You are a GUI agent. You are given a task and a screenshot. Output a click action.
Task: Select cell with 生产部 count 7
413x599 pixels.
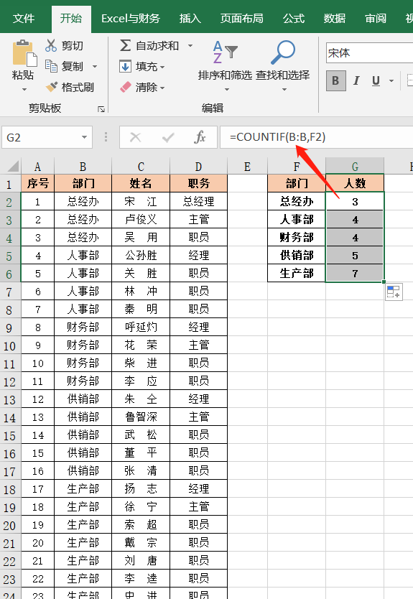(x=355, y=274)
